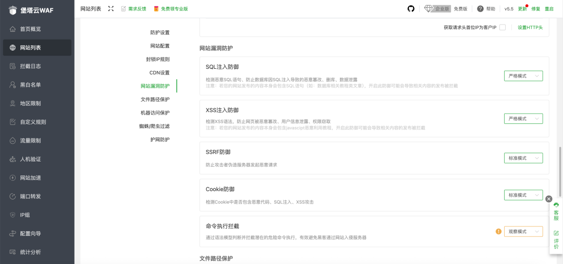
Task: Click the help question mark icon
Action: tap(480, 9)
